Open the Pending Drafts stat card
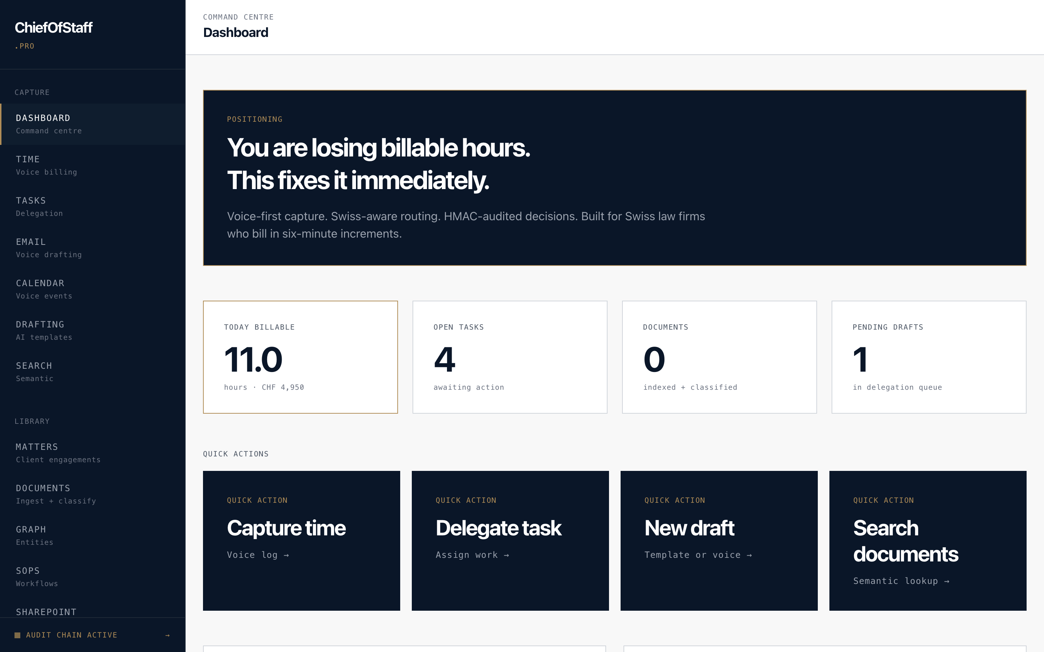1044x652 pixels. (x=929, y=357)
